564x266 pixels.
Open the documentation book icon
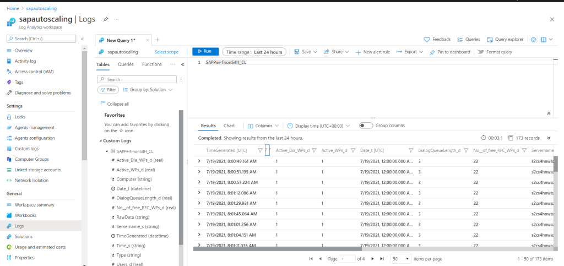tap(544, 40)
